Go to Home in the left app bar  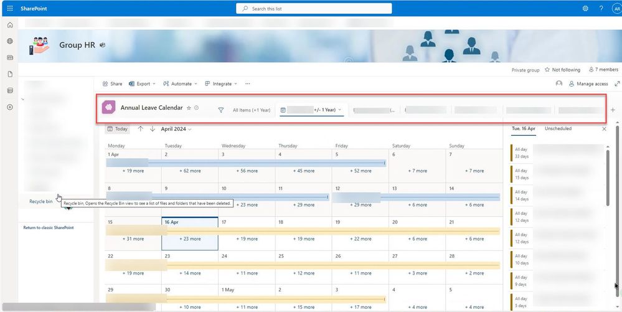pyautogui.click(x=10, y=25)
